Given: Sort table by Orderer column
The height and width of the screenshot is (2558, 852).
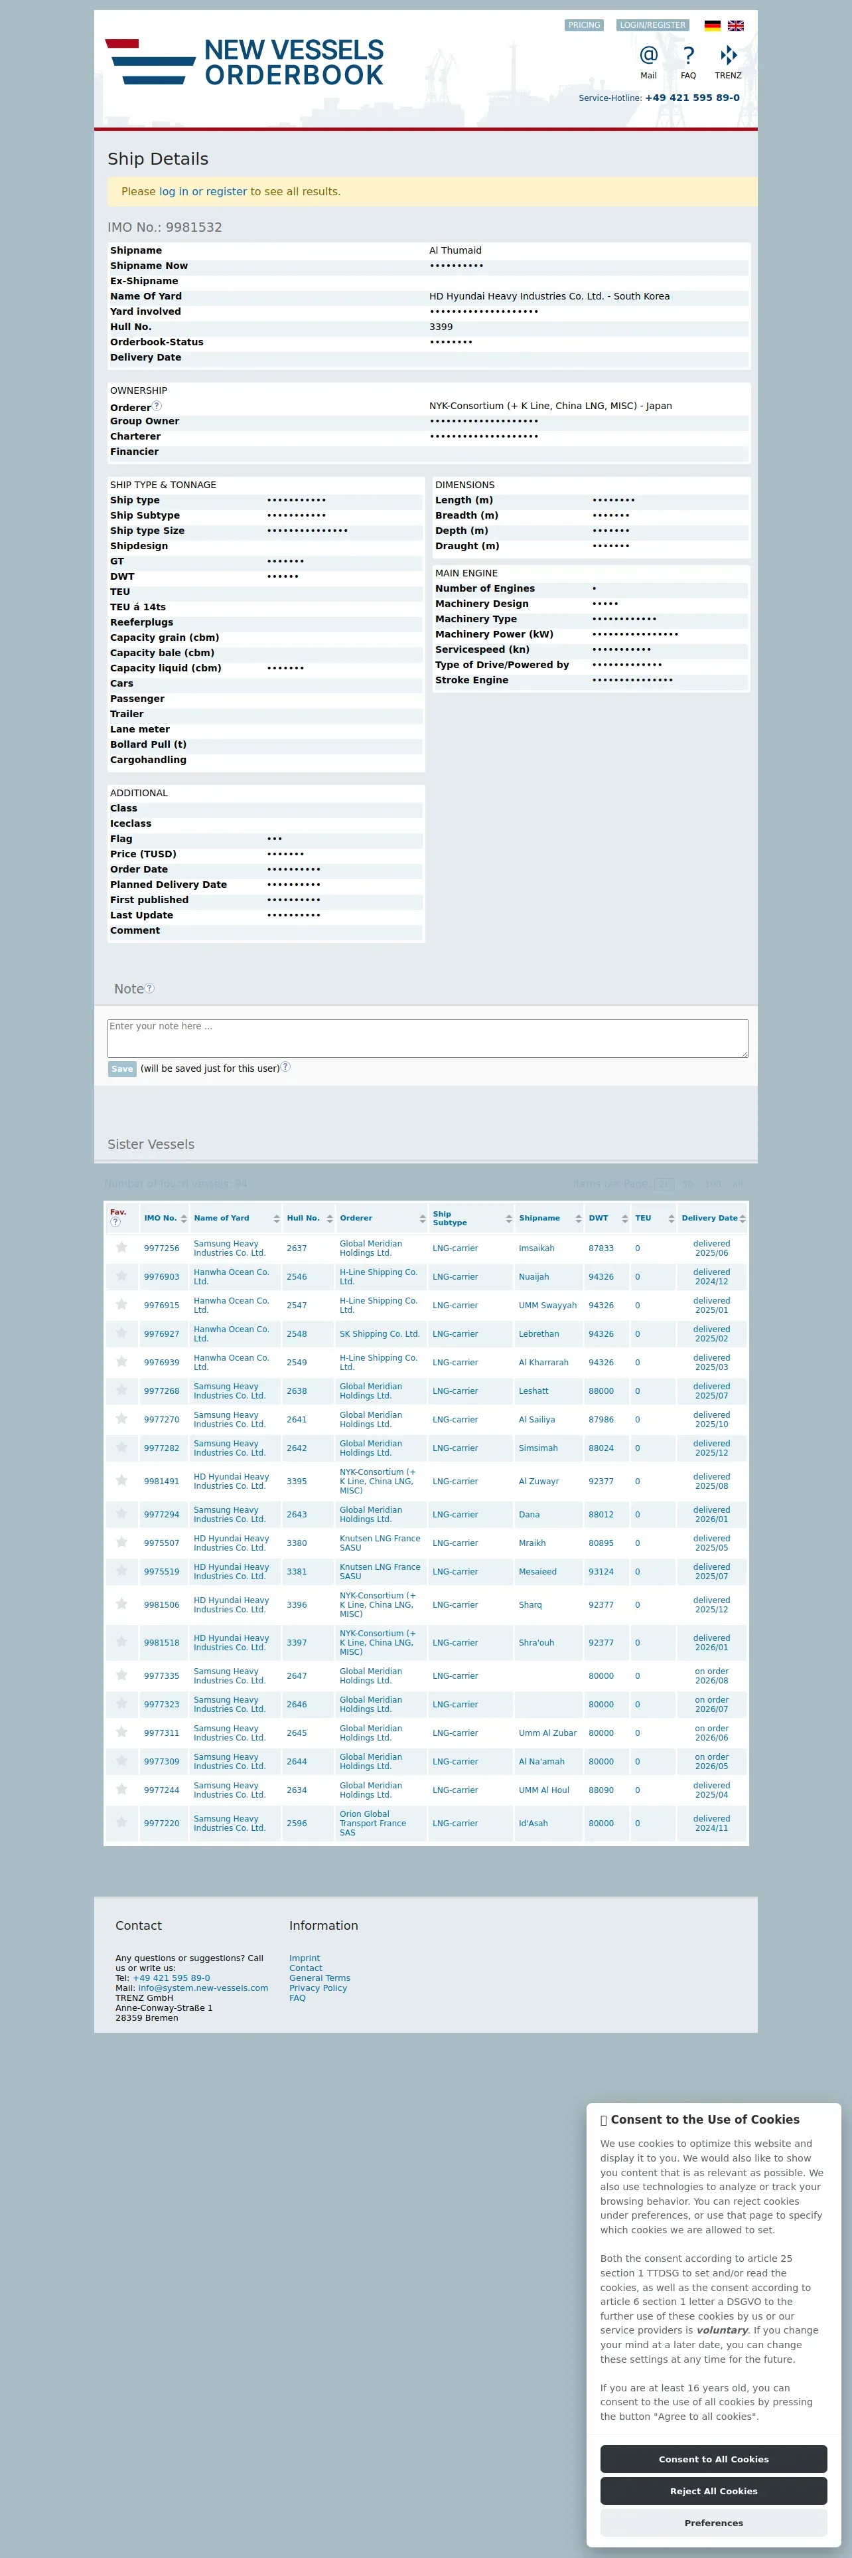Looking at the screenshot, I should click(x=382, y=1217).
